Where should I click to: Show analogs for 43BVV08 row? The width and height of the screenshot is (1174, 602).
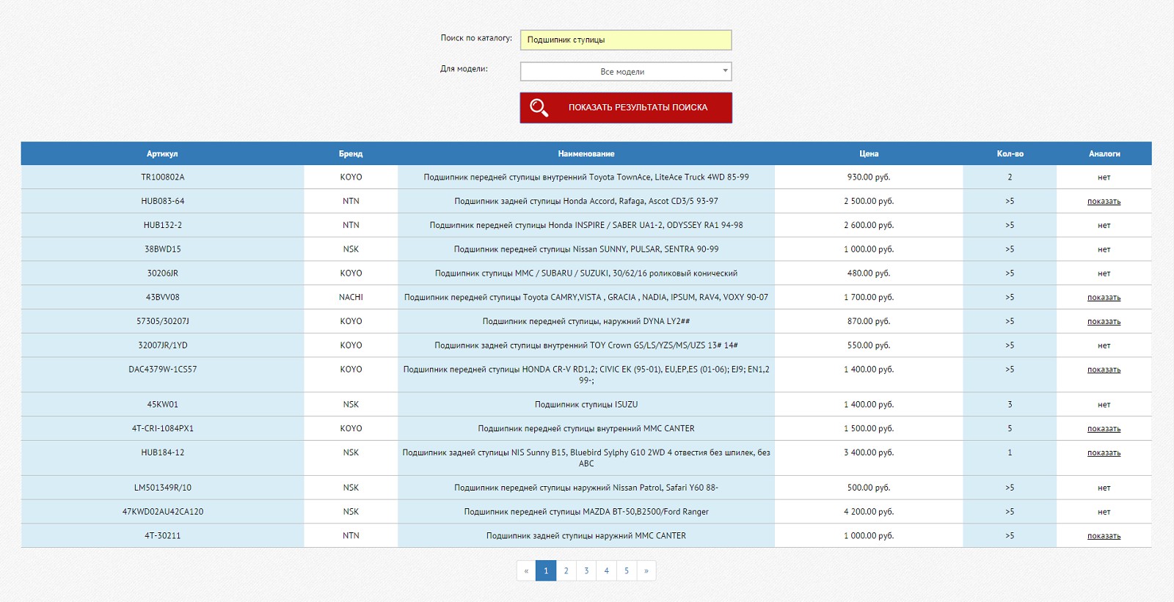click(1104, 297)
